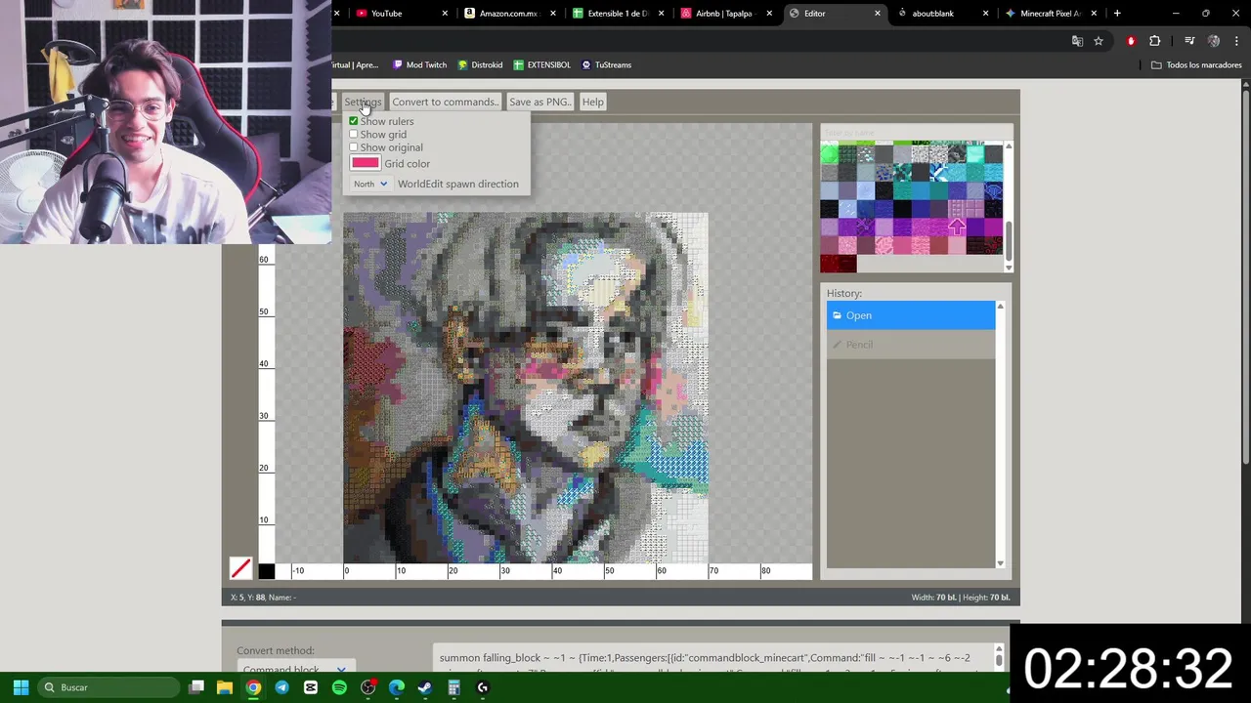Launch CapCut from the taskbar
1251x703 pixels.
click(x=311, y=687)
